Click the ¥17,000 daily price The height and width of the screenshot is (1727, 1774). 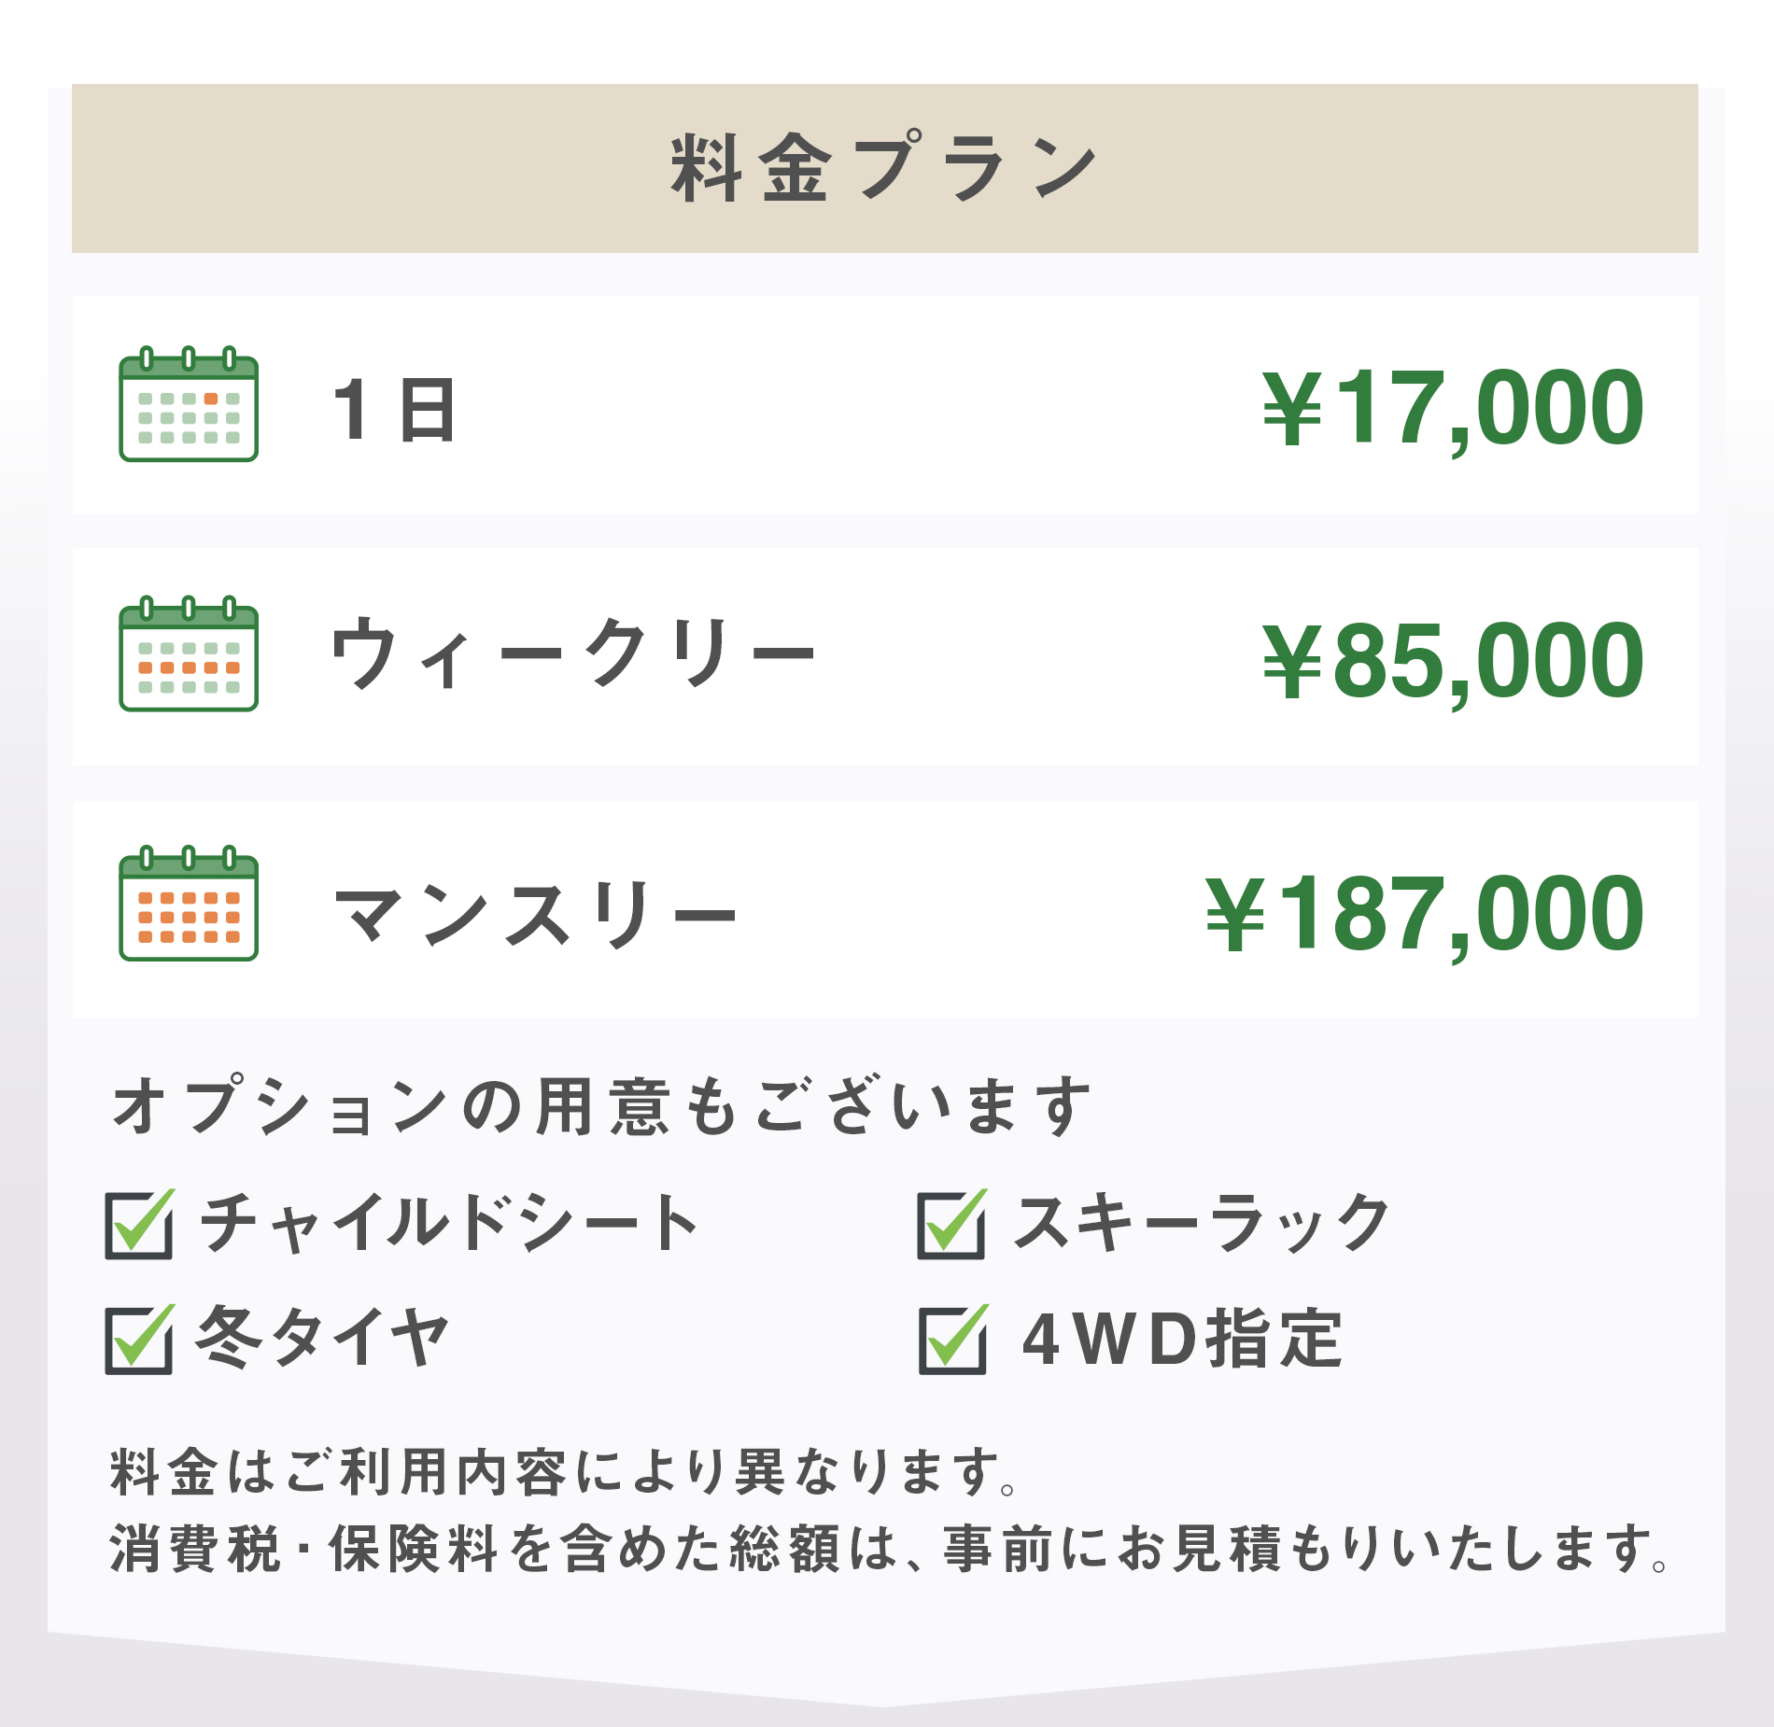[x=1452, y=409]
